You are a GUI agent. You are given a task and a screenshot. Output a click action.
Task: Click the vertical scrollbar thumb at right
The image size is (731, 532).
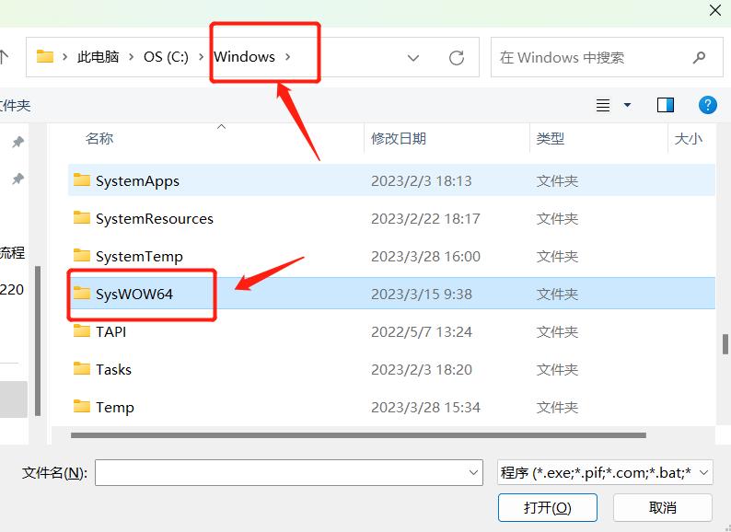tap(725, 344)
